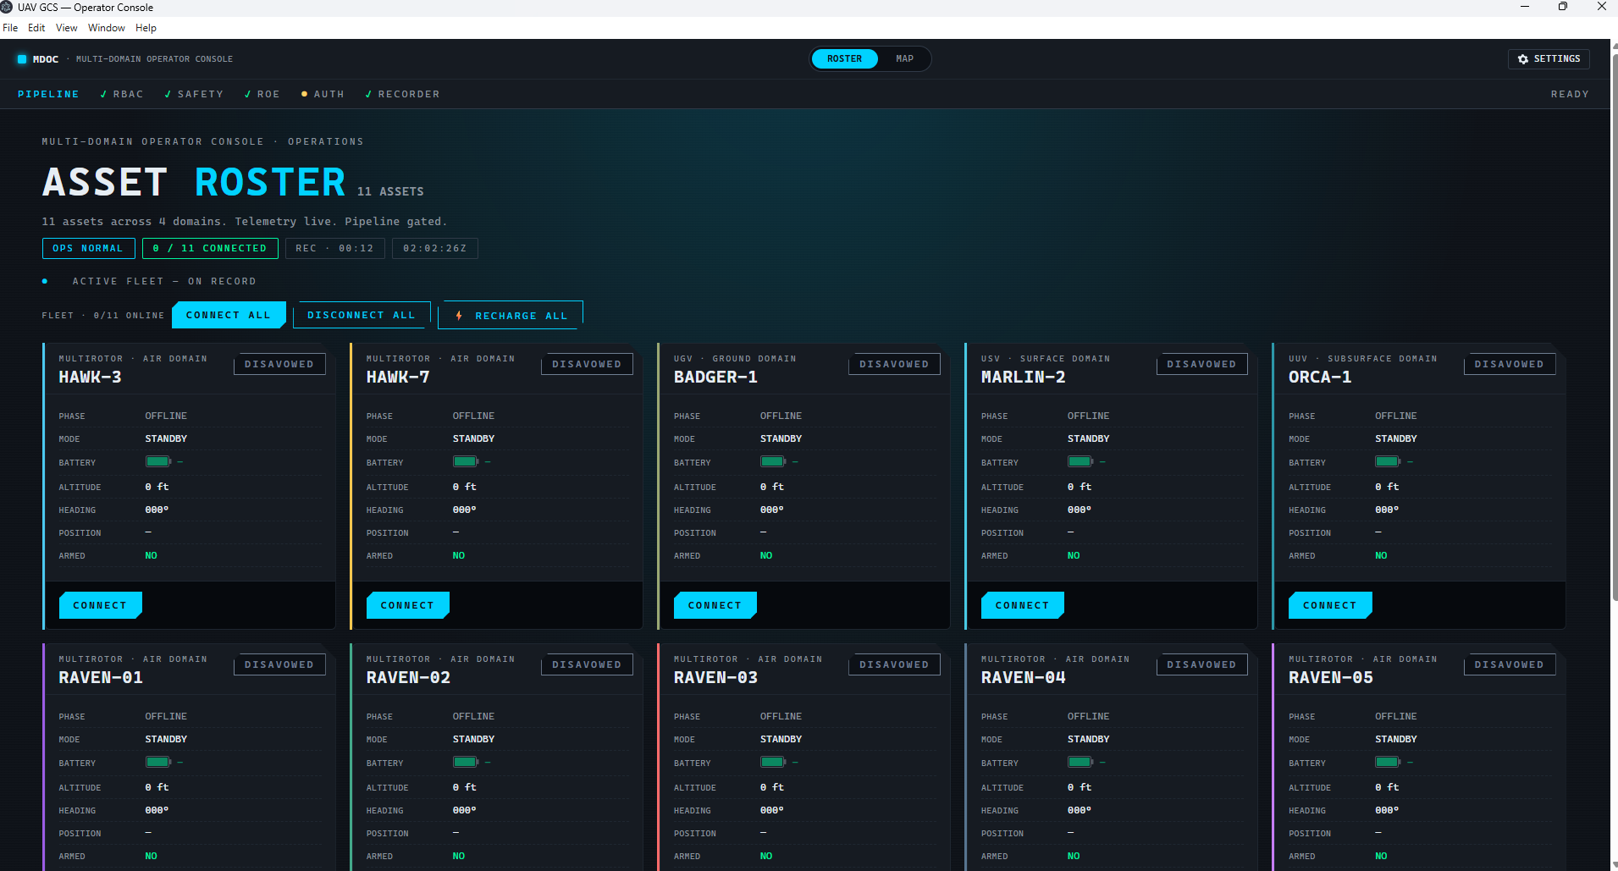Open the Window menu
This screenshot has width=1618, height=871.
[107, 28]
